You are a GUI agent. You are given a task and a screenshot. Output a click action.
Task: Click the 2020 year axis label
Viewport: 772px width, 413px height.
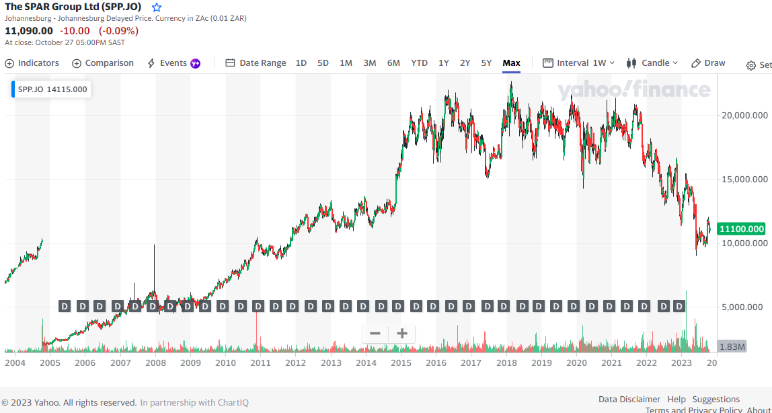[x=576, y=363]
